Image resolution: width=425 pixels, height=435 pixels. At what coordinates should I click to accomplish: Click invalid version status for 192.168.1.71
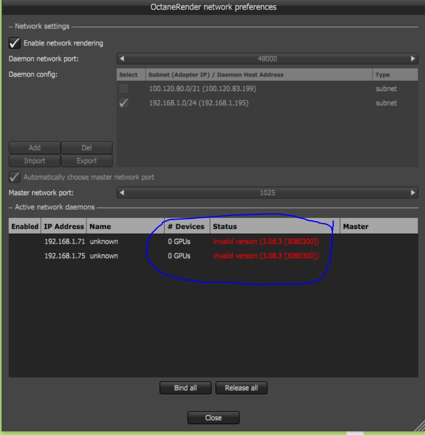[266, 241]
